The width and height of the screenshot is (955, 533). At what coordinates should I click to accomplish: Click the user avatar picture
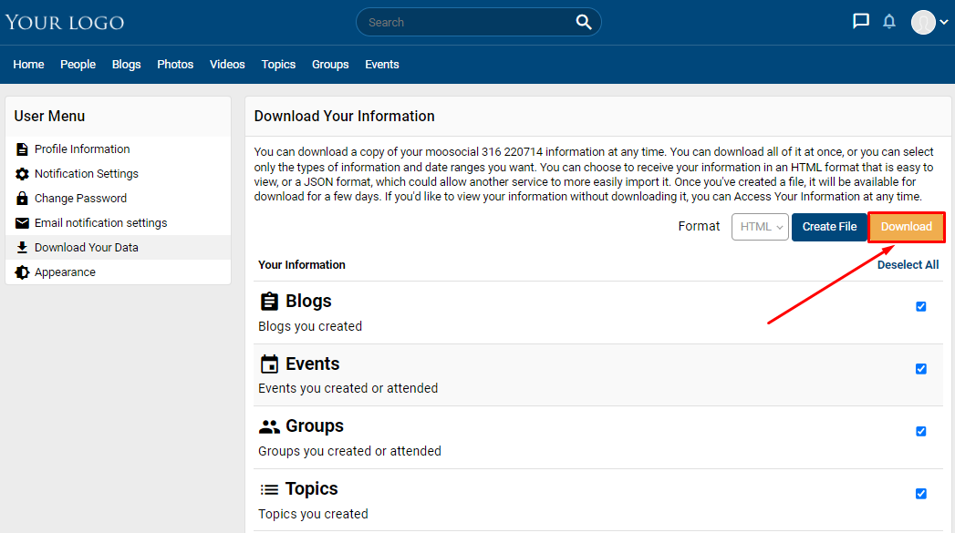[x=923, y=22]
